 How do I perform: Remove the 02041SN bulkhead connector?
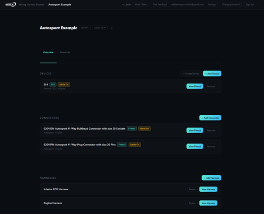(211, 130)
